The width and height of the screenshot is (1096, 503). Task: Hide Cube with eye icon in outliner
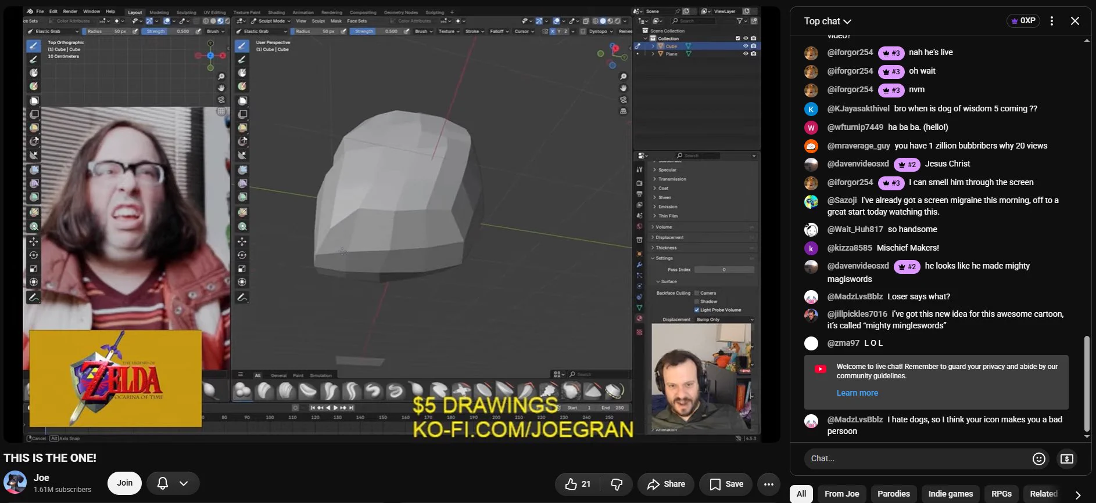coord(746,46)
